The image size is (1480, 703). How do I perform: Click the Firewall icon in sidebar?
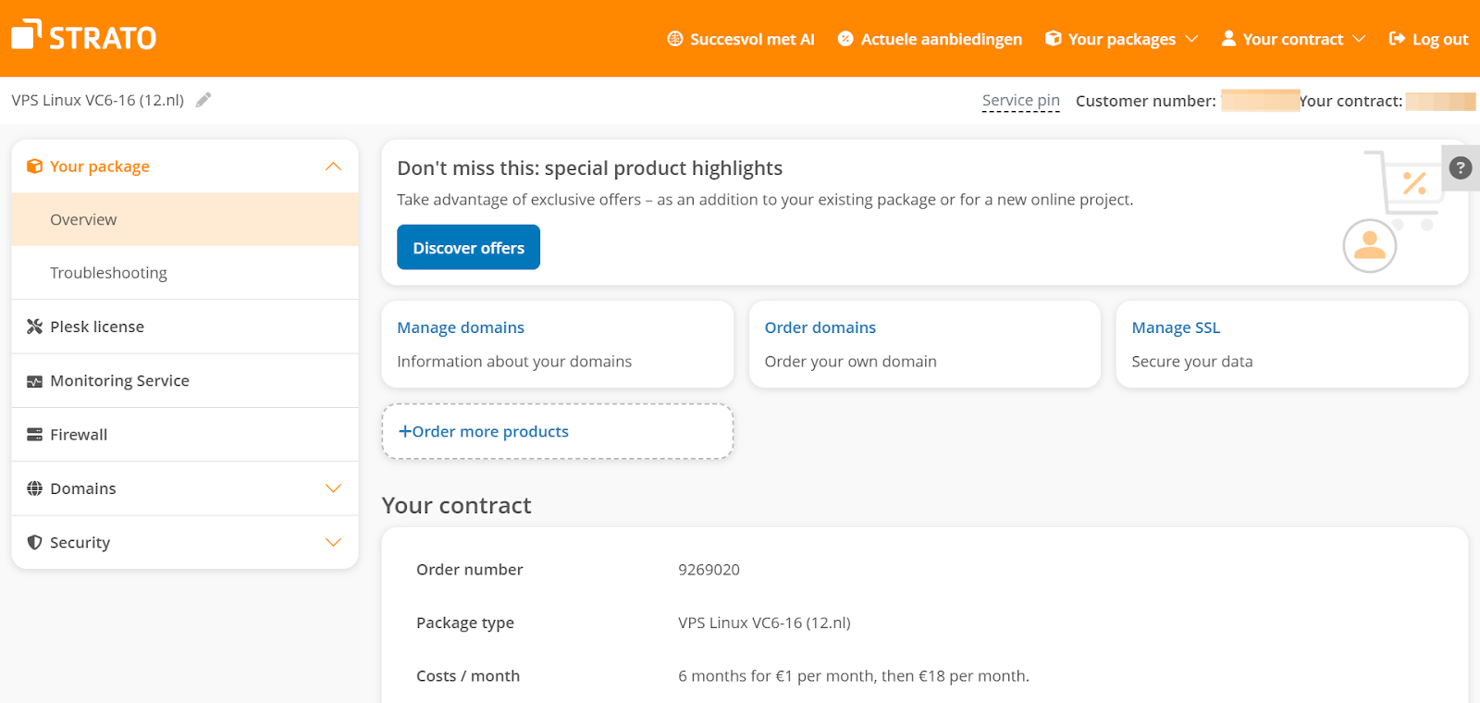tap(35, 435)
